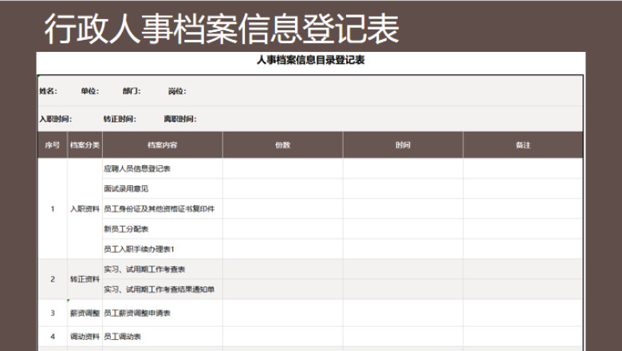Select the 应聘人员信息登记表 cell

[163, 168]
